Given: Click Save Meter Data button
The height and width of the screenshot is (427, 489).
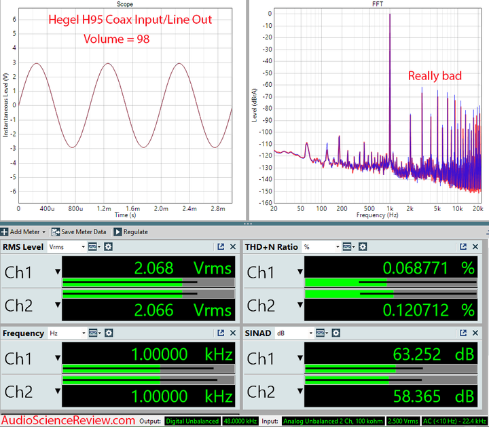Looking at the screenshot, I should pos(79,232).
